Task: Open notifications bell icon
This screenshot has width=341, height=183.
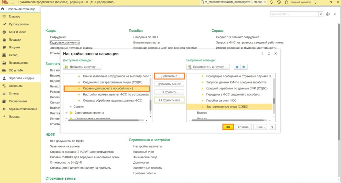Action: click(x=271, y=2)
